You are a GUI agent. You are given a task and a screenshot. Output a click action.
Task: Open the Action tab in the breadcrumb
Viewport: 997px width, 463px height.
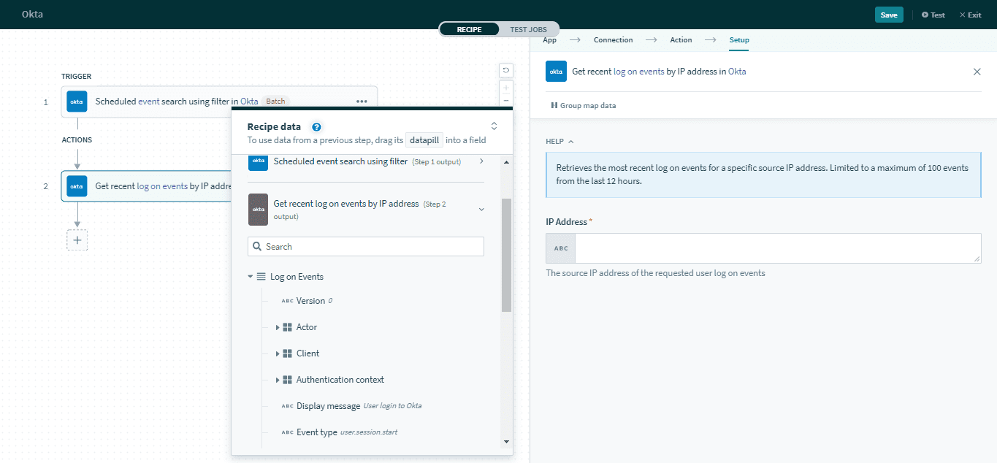pos(681,40)
